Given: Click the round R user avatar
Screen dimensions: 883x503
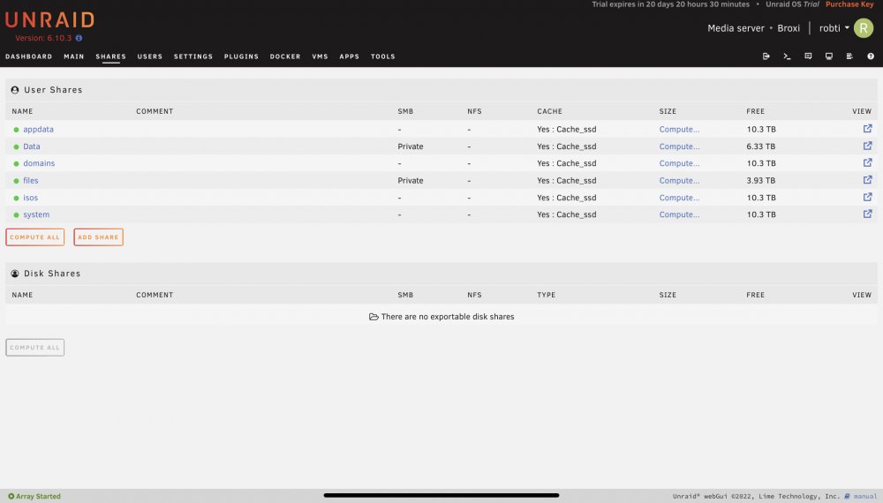Looking at the screenshot, I should pos(864,28).
